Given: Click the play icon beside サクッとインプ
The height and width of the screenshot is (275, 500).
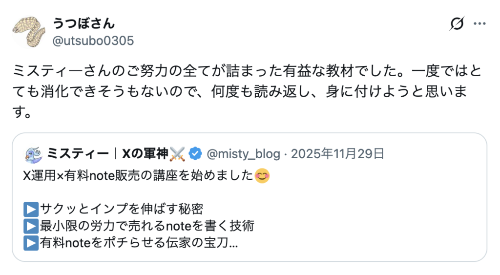Looking at the screenshot, I should click(x=31, y=209).
